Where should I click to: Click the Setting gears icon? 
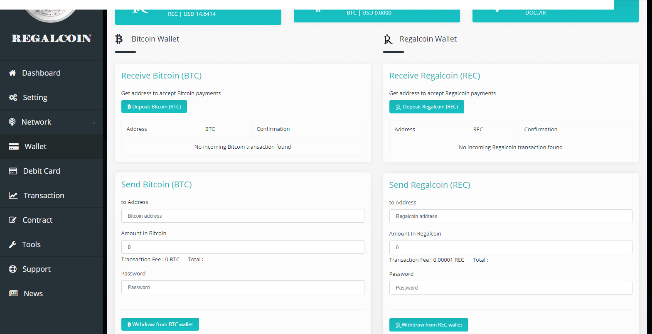tap(13, 98)
